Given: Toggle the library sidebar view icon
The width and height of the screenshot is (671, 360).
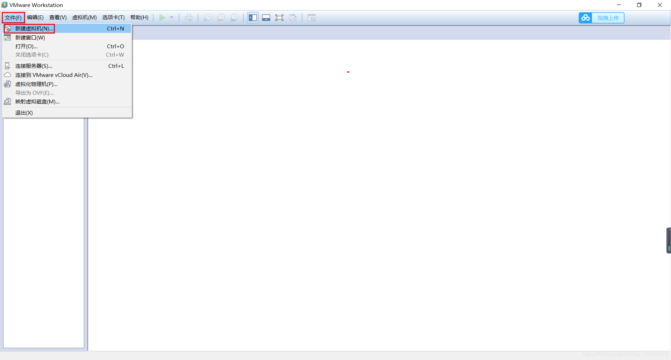Looking at the screenshot, I should coord(253,17).
